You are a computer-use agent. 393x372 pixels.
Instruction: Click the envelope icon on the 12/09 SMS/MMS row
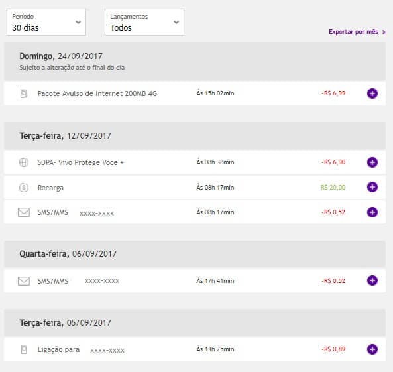24,212
